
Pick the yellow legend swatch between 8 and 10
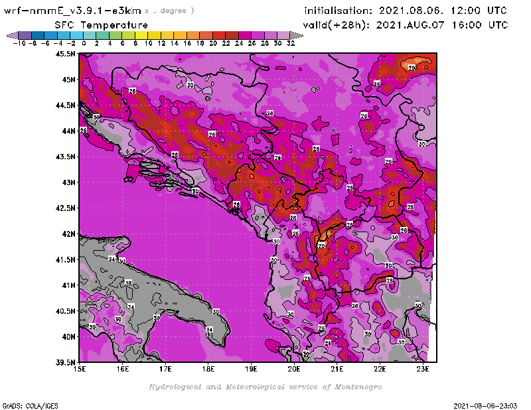(x=141, y=35)
